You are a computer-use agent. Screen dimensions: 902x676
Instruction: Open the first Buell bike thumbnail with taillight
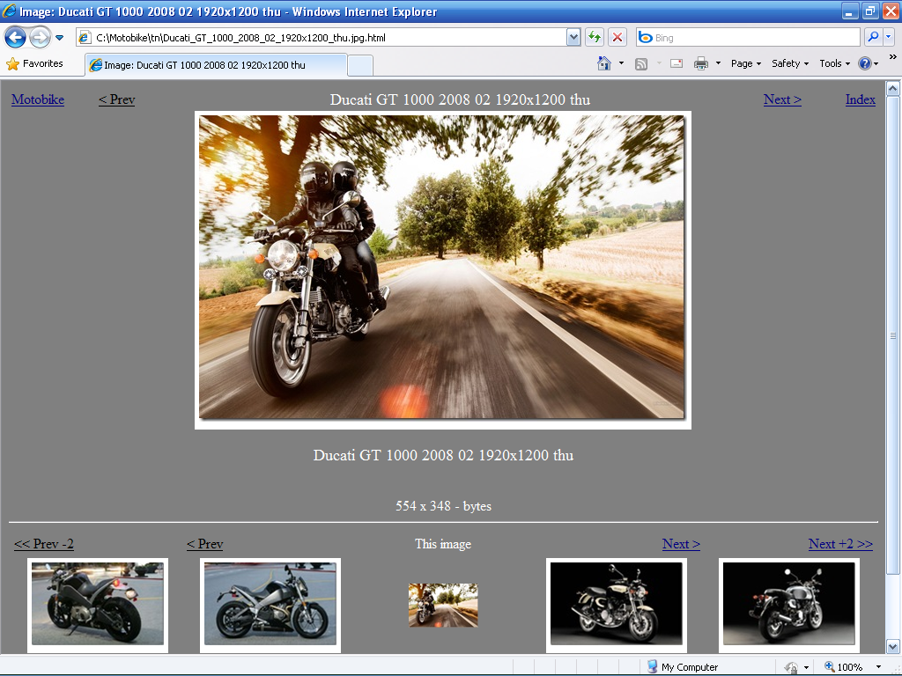[98, 604]
